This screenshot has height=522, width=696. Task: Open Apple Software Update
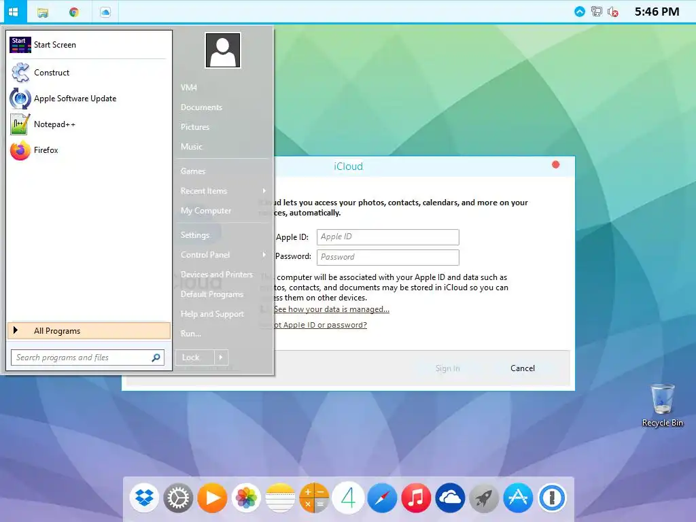tap(88, 98)
